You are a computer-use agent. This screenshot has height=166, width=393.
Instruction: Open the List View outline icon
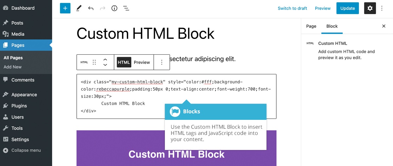[126, 8]
